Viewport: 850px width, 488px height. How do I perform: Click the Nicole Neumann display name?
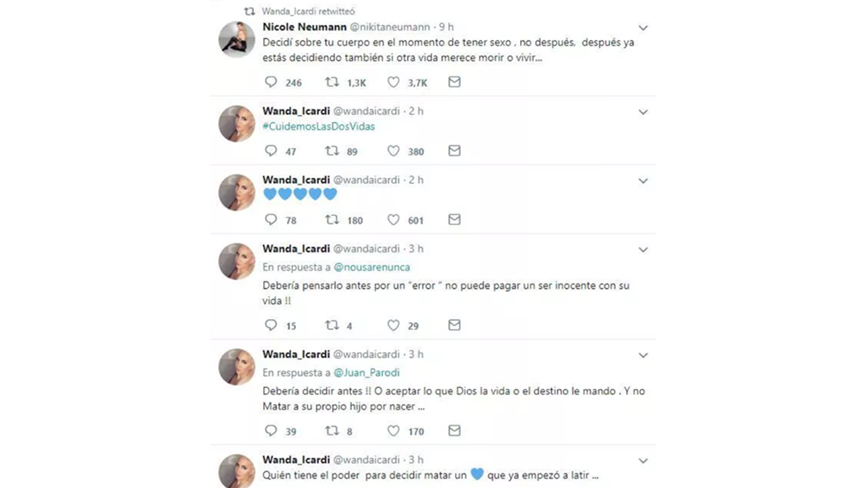(303, 27)
